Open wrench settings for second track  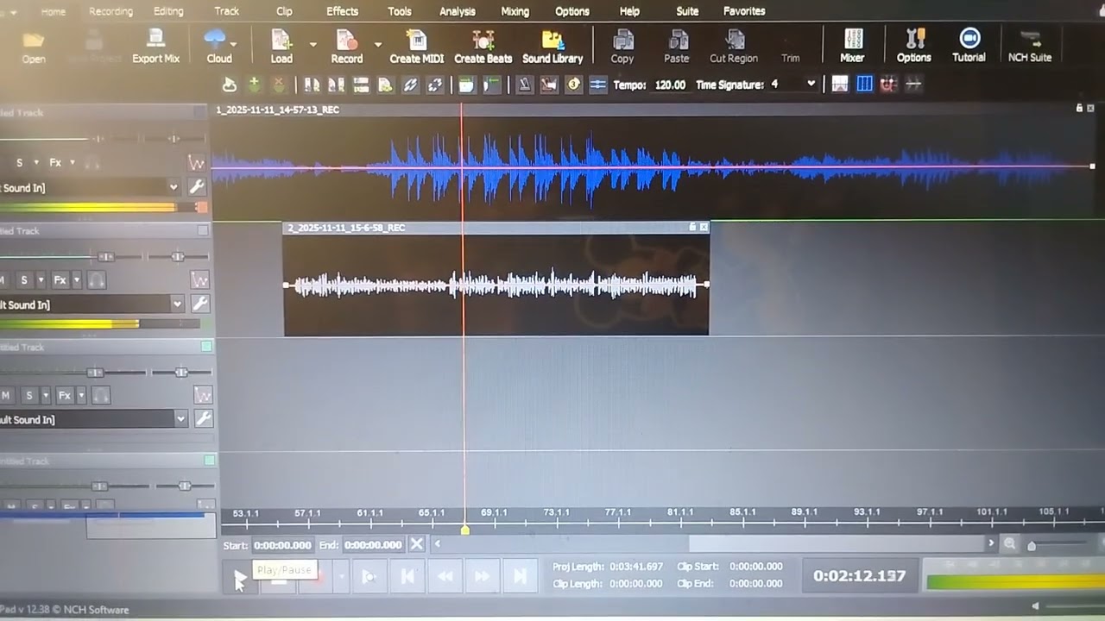point(199,304)
